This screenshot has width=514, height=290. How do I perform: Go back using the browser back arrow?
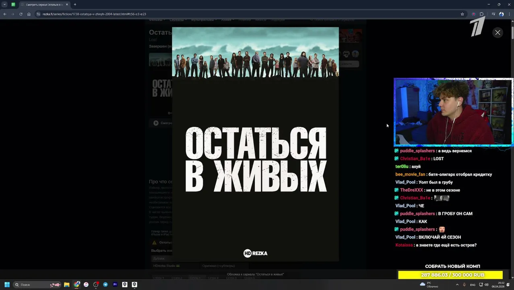(x=5, y=14)
